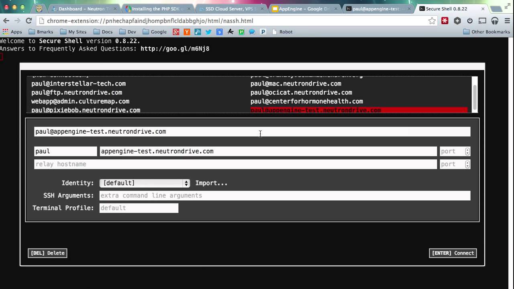Viewport: 514px width, 289px height.
Task: Close the Secure Shell 0.8.22 tab
Action: [x=483, y=9]
